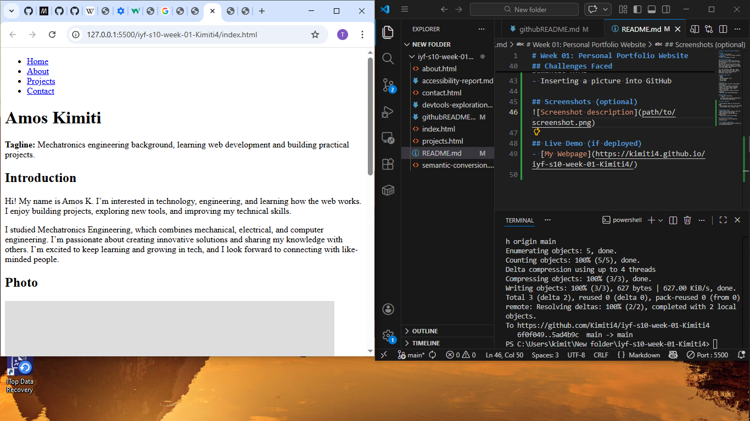Image resolution: width=750 pixels, height=421 pixels.
Task: Open Run and Debug view
Action: [388, 111]
